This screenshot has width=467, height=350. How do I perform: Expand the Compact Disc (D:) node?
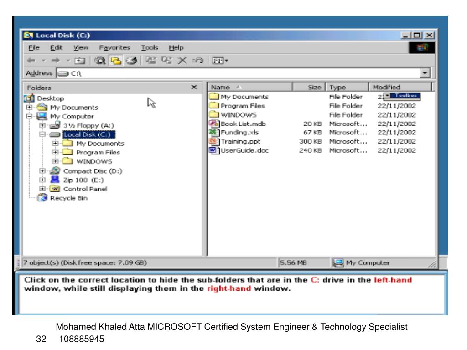pyautogui.click(x=42, y=171)
